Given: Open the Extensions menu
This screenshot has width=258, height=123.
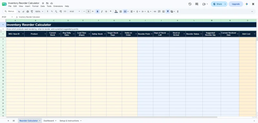Looking at the screenshot, I should [x=58, y=6].
